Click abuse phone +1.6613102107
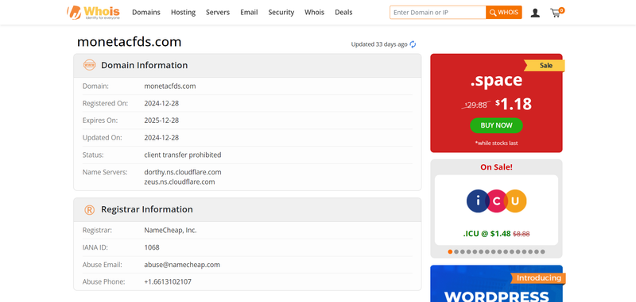 click(168, 281)
